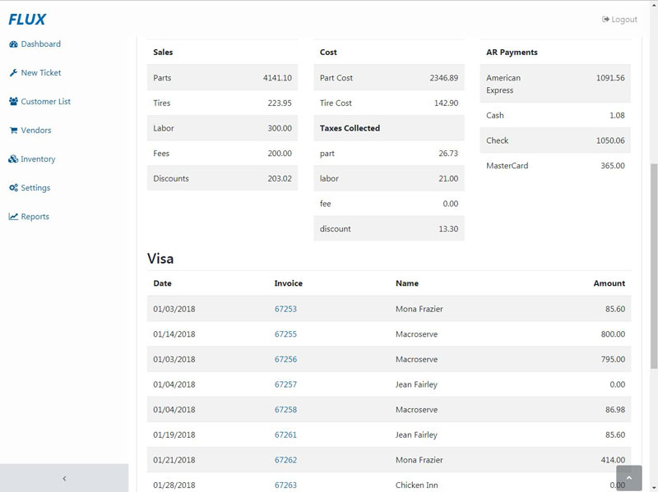Click the Dashboard gauge icon in sidebar
Viewport: 658px width, 492px height.
pyautogui.click(x=13, y=44)
